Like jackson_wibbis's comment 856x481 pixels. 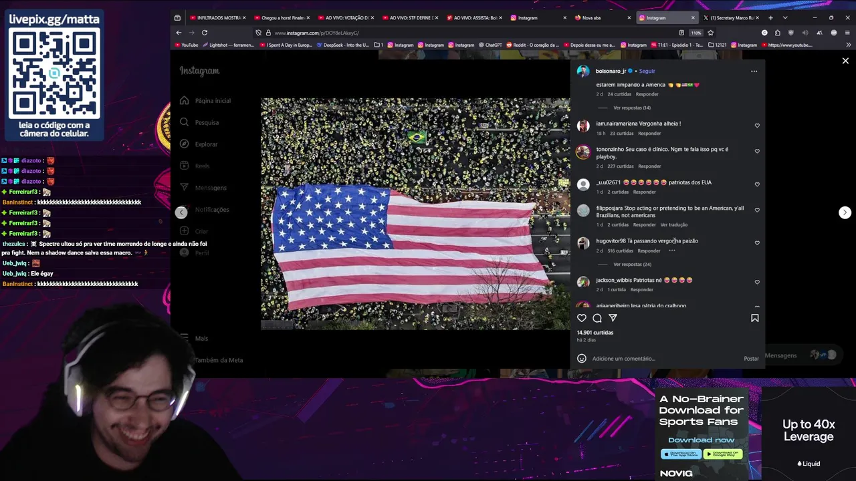(757, 283)
